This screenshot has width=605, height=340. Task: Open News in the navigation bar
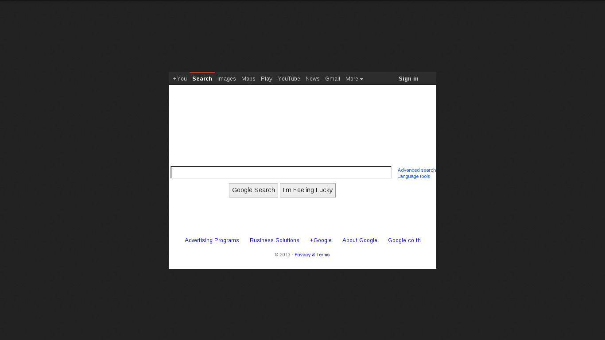coord(313,79)
